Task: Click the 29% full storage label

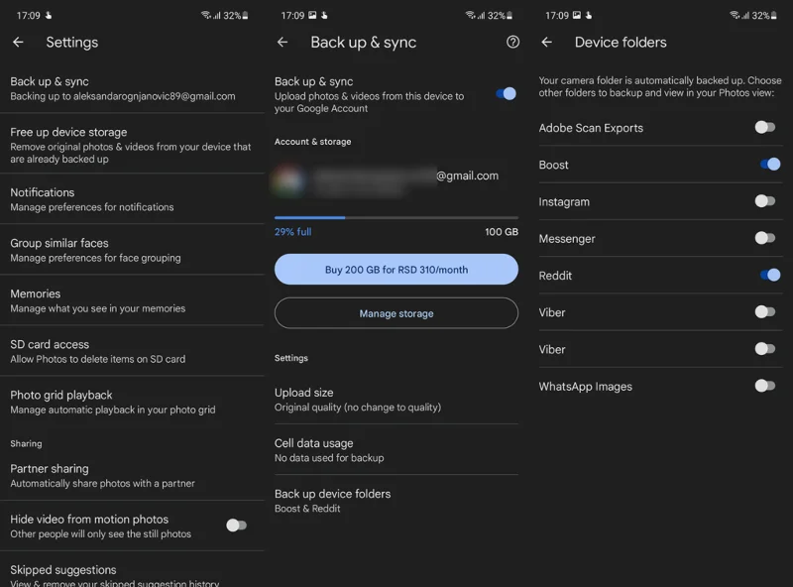Action: coord(292,232)
